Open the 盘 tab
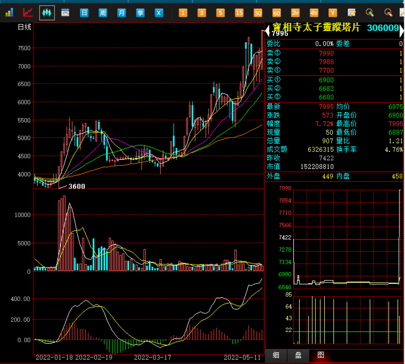The width and height of the screenshot is (405, 364). (298, 355)
